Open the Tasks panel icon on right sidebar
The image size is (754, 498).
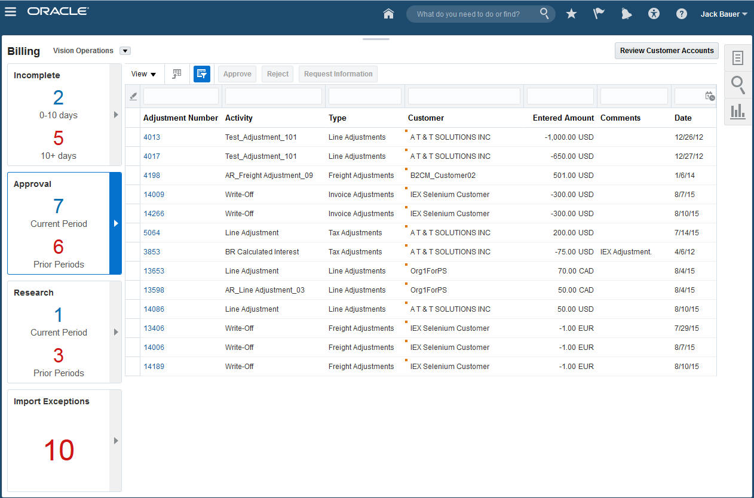(738, 58)
